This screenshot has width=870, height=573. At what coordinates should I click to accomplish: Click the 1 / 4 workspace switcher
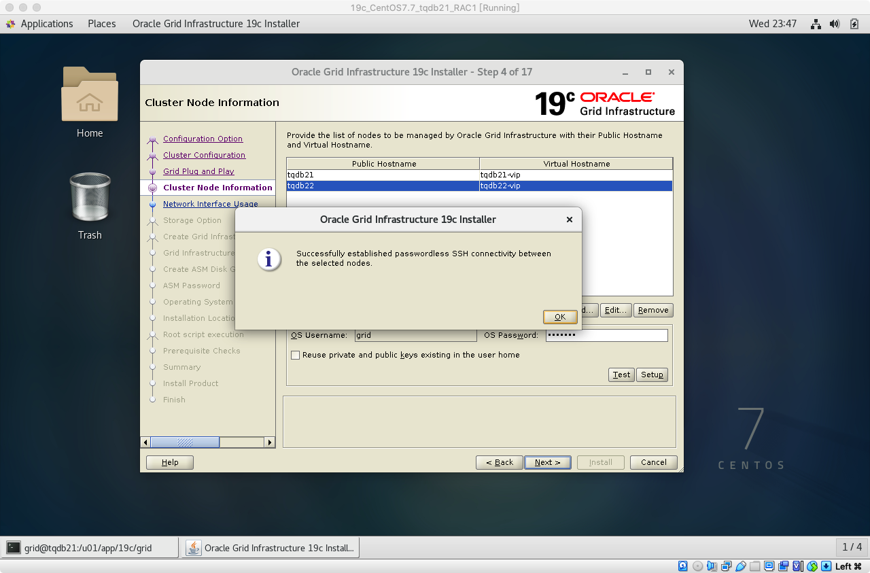852,547
